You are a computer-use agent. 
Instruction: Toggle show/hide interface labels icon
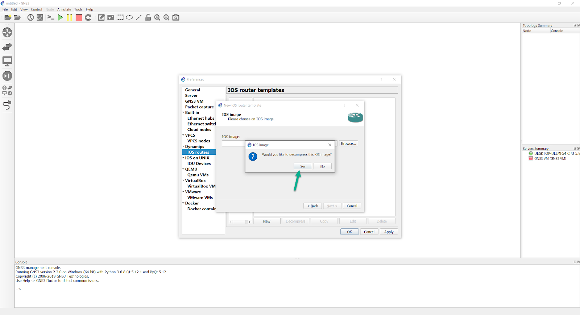40,17
